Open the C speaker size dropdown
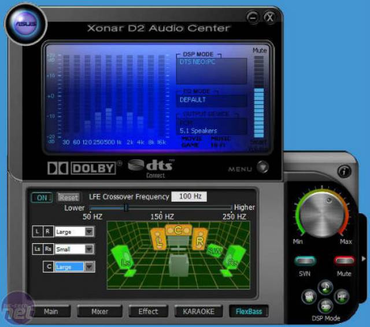The image size is (370, 327). pyautogui.click(x=89, y=266)
